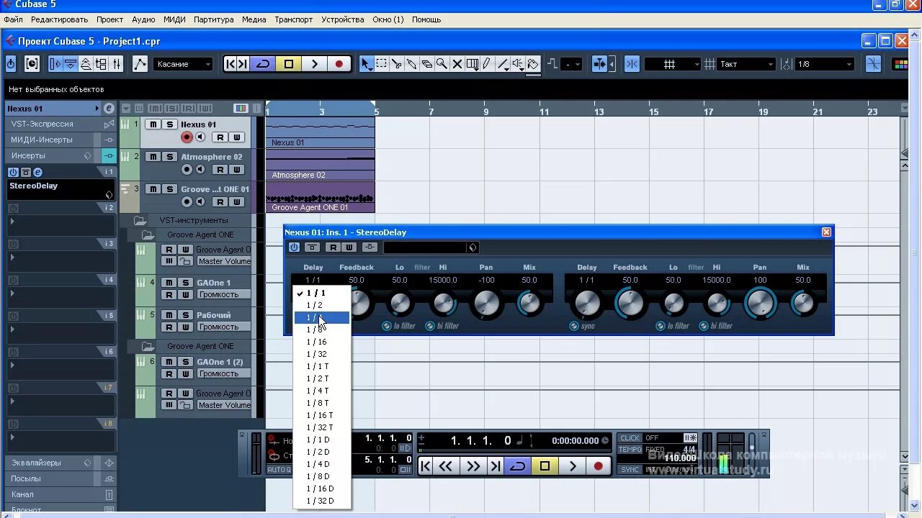Click the automation curve icon beside Касание
The image size is (922, 518).
[x=140, y=64]
